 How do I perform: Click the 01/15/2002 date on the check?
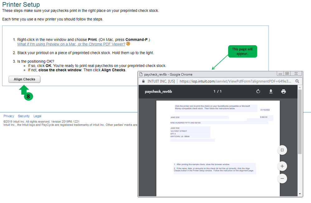point(265,110)
